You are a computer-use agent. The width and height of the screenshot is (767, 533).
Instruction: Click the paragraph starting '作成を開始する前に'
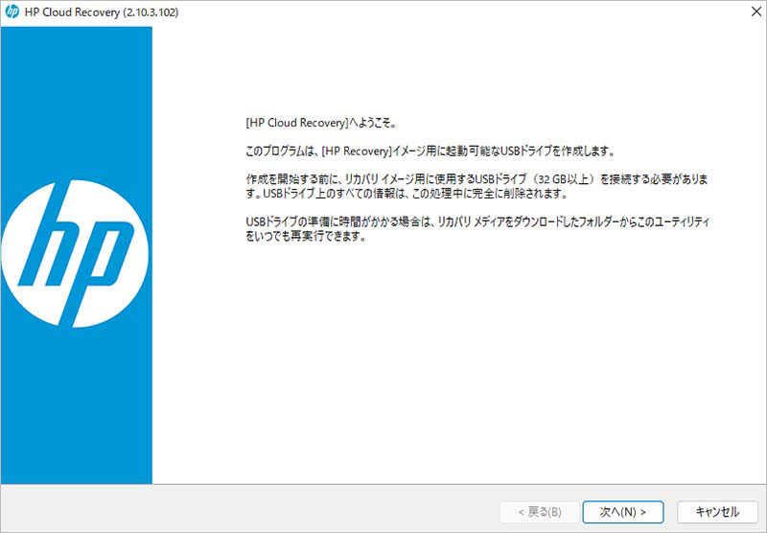(x=476, y=186)
